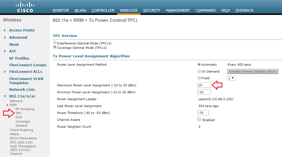The height and width of the screenshot is (157, 282).
Task: Select Coverage Optimal Mode (TPCv1) radio
Action: point(55,47)
